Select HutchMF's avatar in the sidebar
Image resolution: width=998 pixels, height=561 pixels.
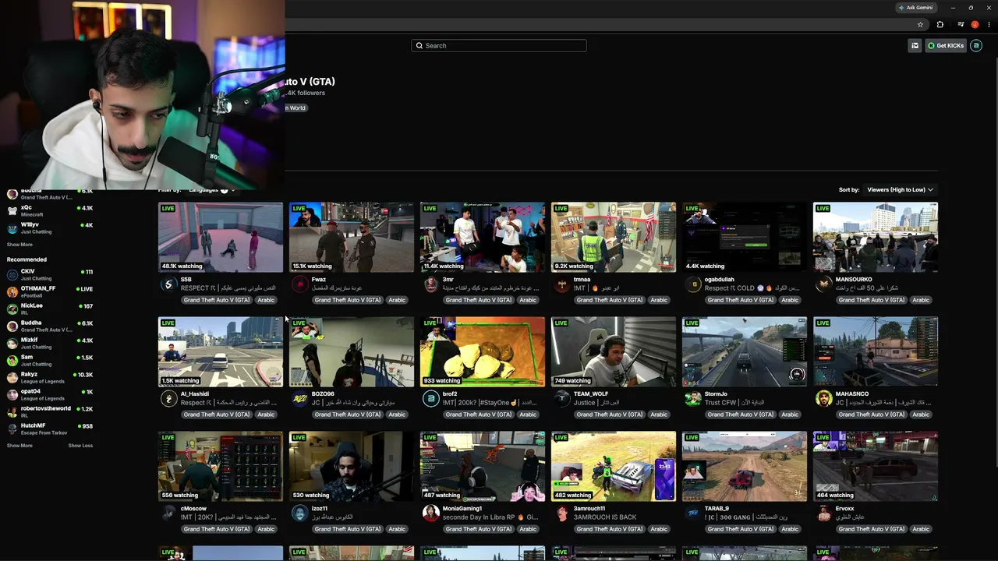click(12, 429)
